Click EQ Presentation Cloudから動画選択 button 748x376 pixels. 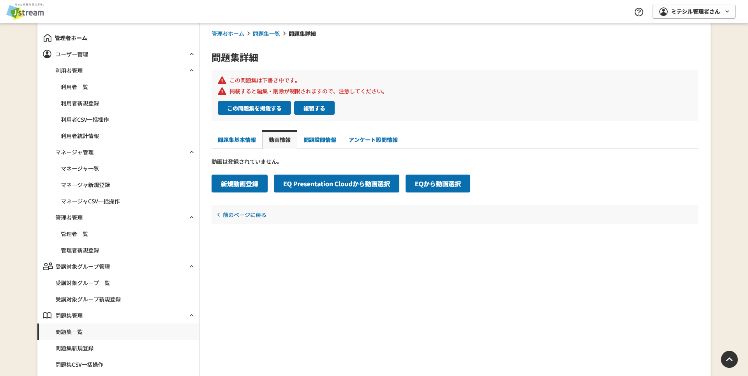pos(337,184)
